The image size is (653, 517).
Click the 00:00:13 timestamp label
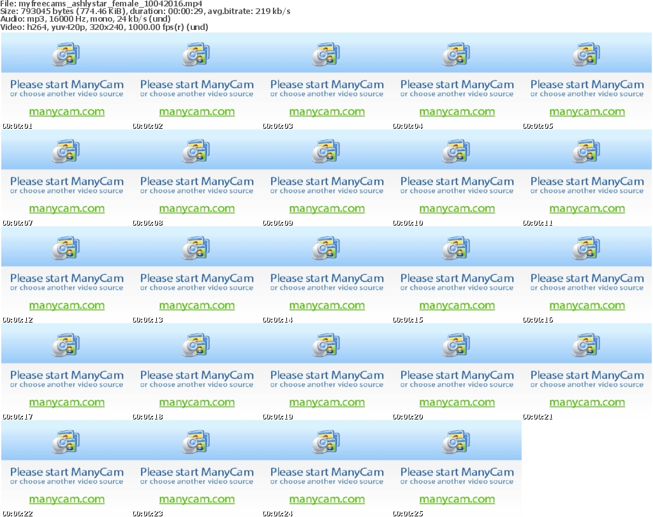pyautogui.click(x=147, y=320)
